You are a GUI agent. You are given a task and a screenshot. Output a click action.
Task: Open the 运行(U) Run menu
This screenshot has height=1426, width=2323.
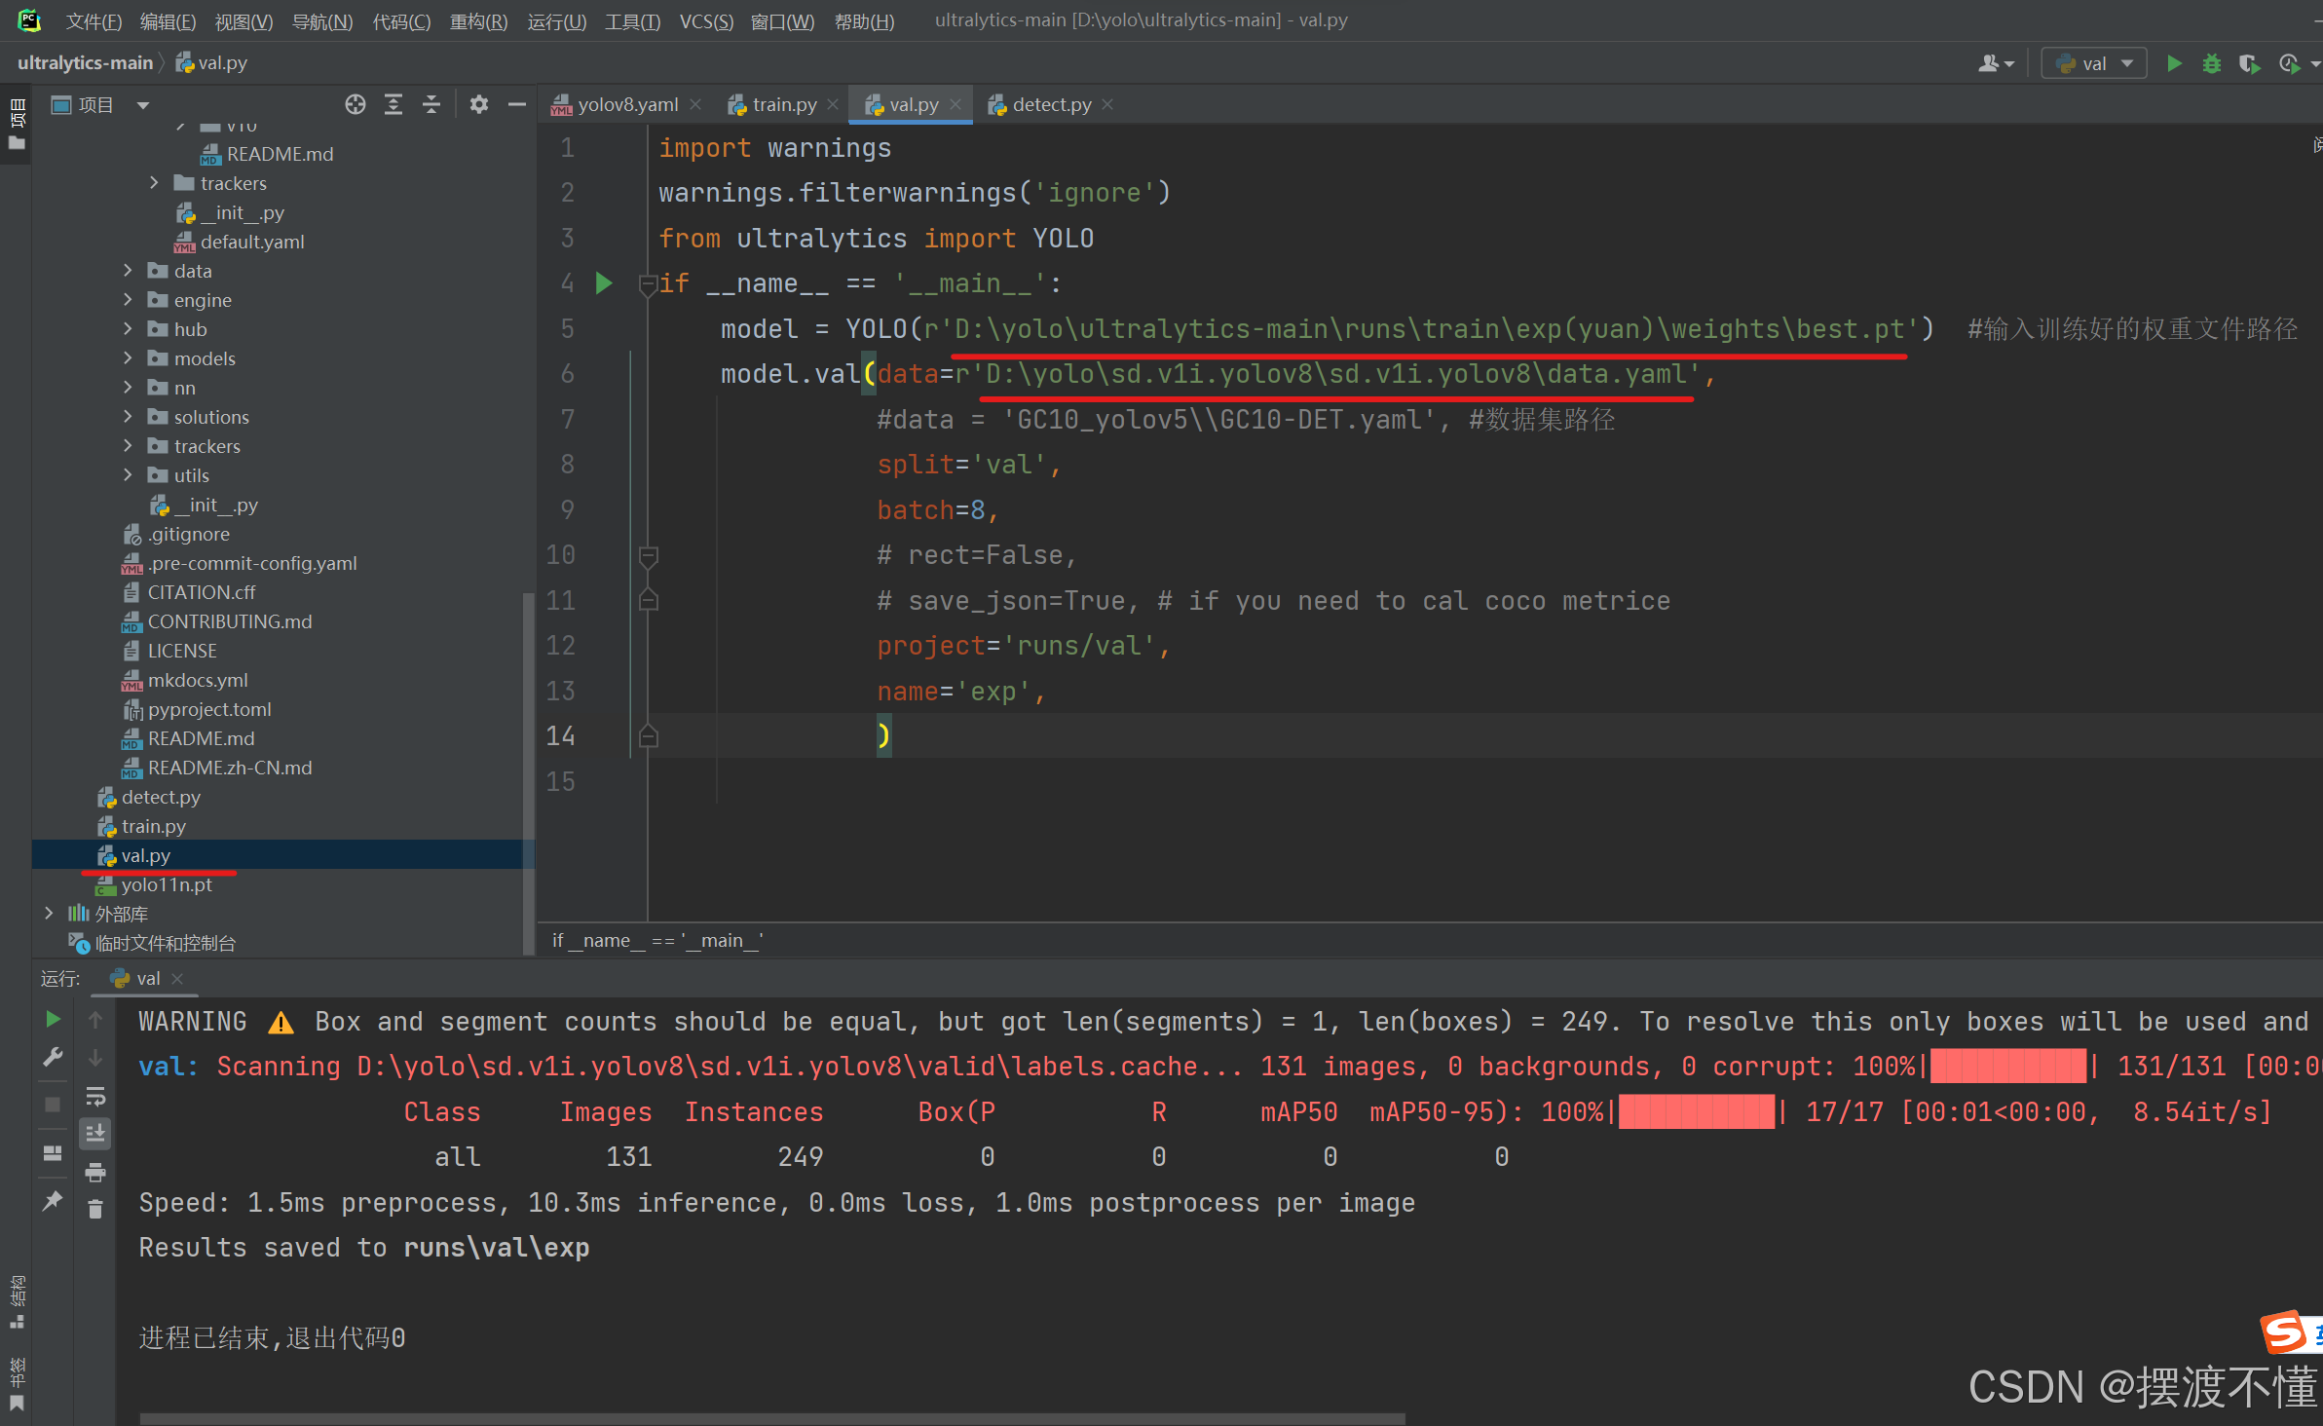click(x=556, y=20)
